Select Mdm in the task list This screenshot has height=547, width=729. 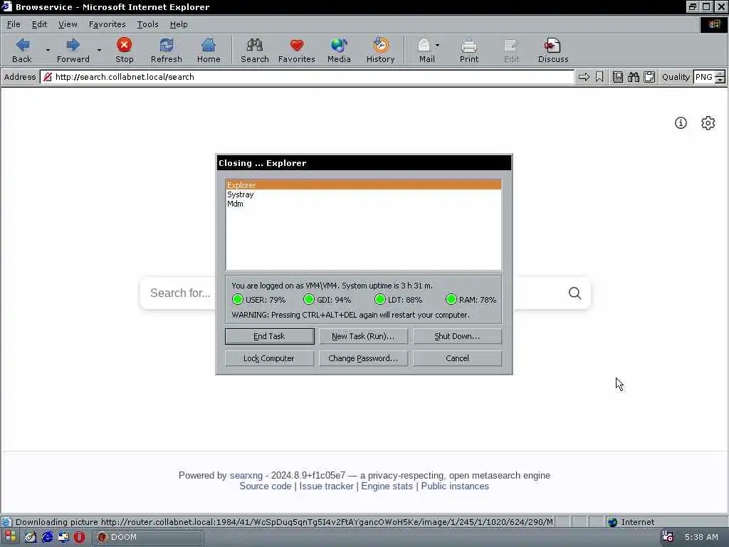(363, 204)
